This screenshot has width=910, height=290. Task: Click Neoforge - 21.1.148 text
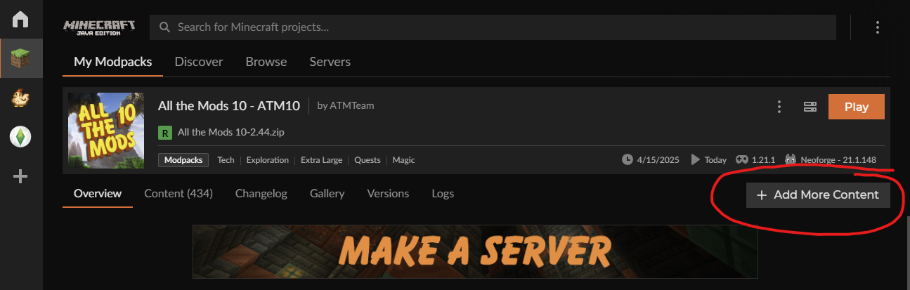(x=838, y=159)
